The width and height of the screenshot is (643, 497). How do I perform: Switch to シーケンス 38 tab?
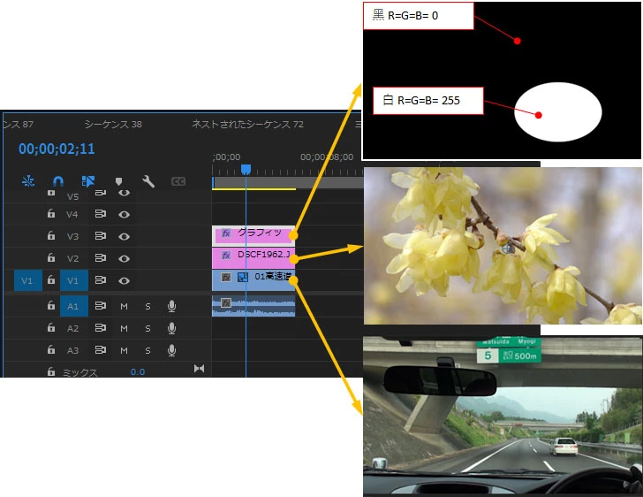click(113, 124)
